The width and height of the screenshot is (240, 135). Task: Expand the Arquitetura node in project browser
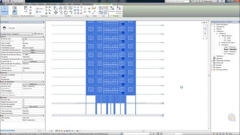tap(214, 27)
